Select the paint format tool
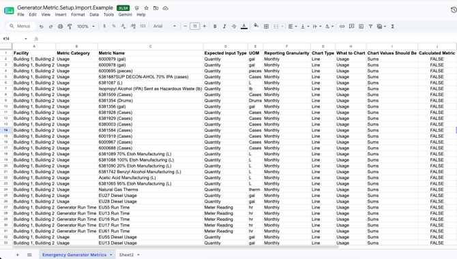 [x=70, y=27]
